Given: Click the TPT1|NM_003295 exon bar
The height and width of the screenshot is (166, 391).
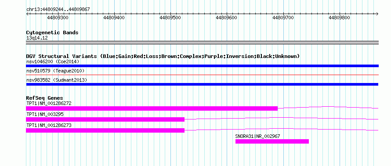Looking at the screenshot, I should point(105,119).
